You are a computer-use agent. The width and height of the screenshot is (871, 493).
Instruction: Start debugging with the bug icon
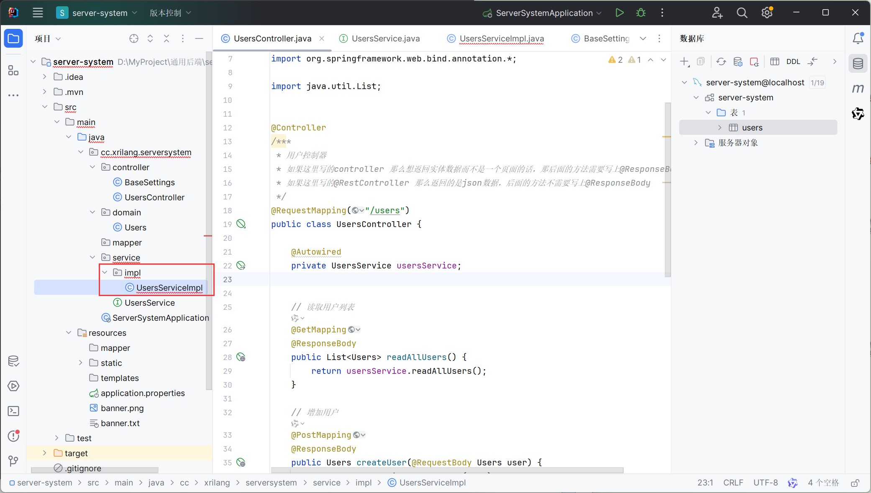click(641, 13)
